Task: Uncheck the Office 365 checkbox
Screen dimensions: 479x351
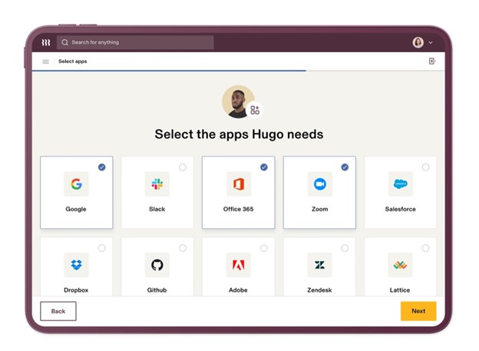Action: [264, 167]
